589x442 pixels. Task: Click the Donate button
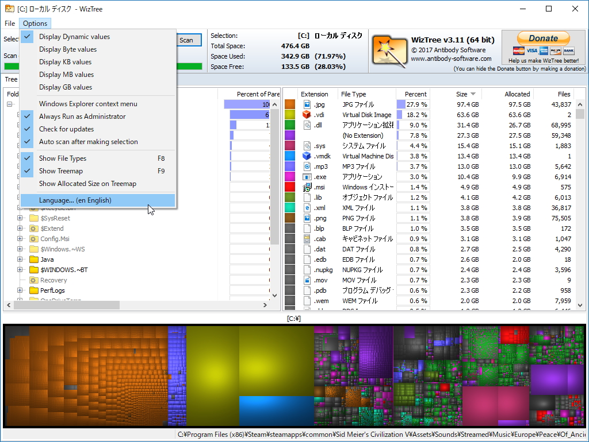[543, 38]
